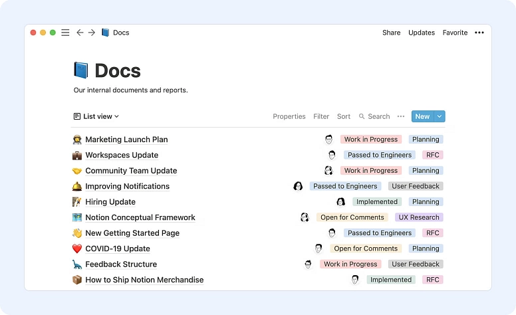The image size is (516, 315).
Task: Open the Properties settings
Action: pyautogui.click(x=289, y=116)
